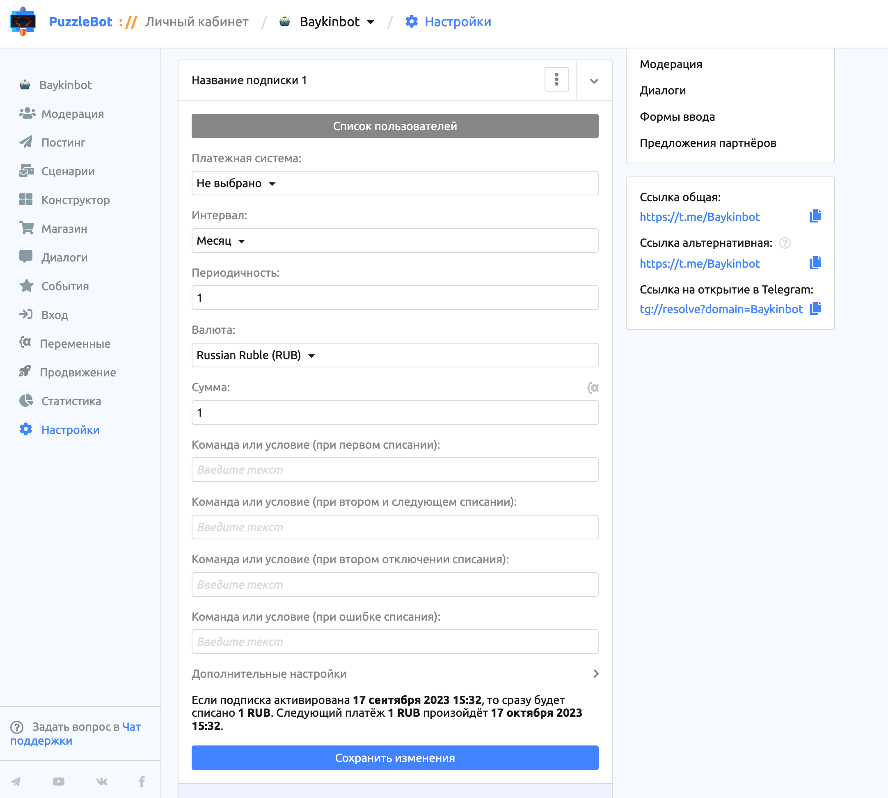This screenshot has height=798, width=888.
Task: Open the Валюта dropdown with Russian Ruble
Action: tap(394, 355)
